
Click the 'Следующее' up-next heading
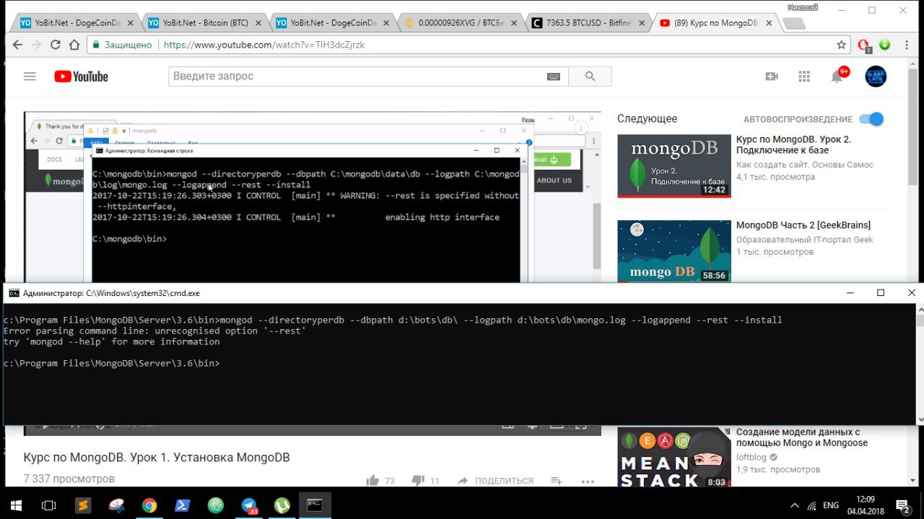coord(647,118)
